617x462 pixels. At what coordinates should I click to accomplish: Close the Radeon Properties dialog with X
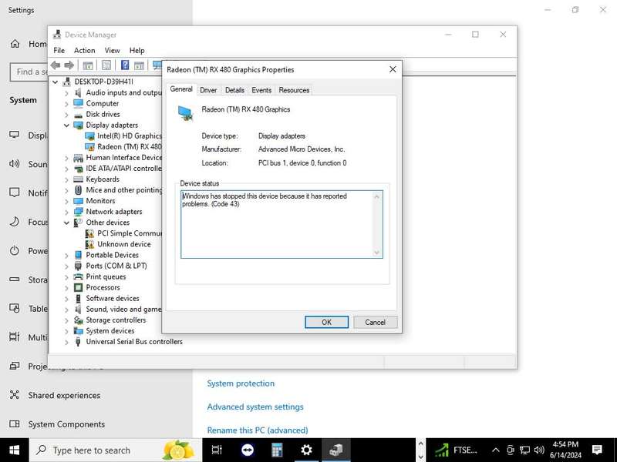click(x=393, y=69)
